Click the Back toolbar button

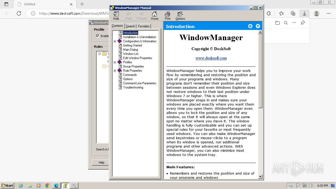pos(129,16)
